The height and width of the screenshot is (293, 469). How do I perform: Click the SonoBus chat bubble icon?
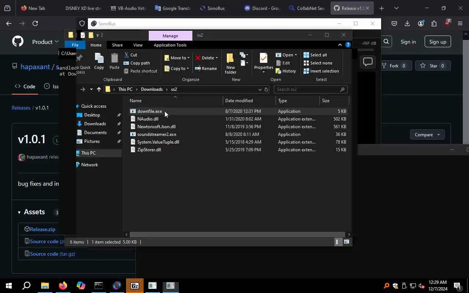tap(368, 62)
